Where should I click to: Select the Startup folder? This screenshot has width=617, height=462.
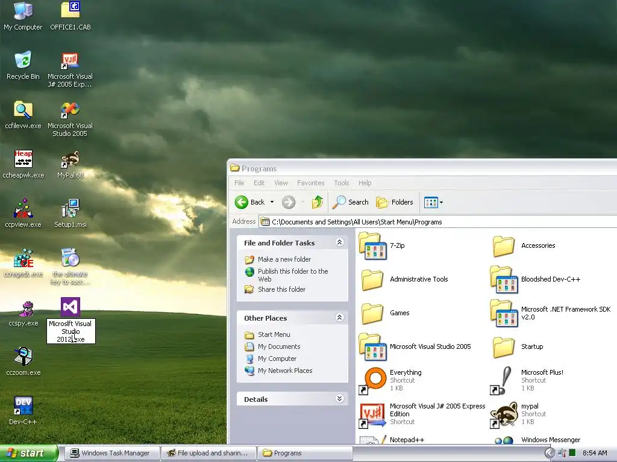coord(518,347)
